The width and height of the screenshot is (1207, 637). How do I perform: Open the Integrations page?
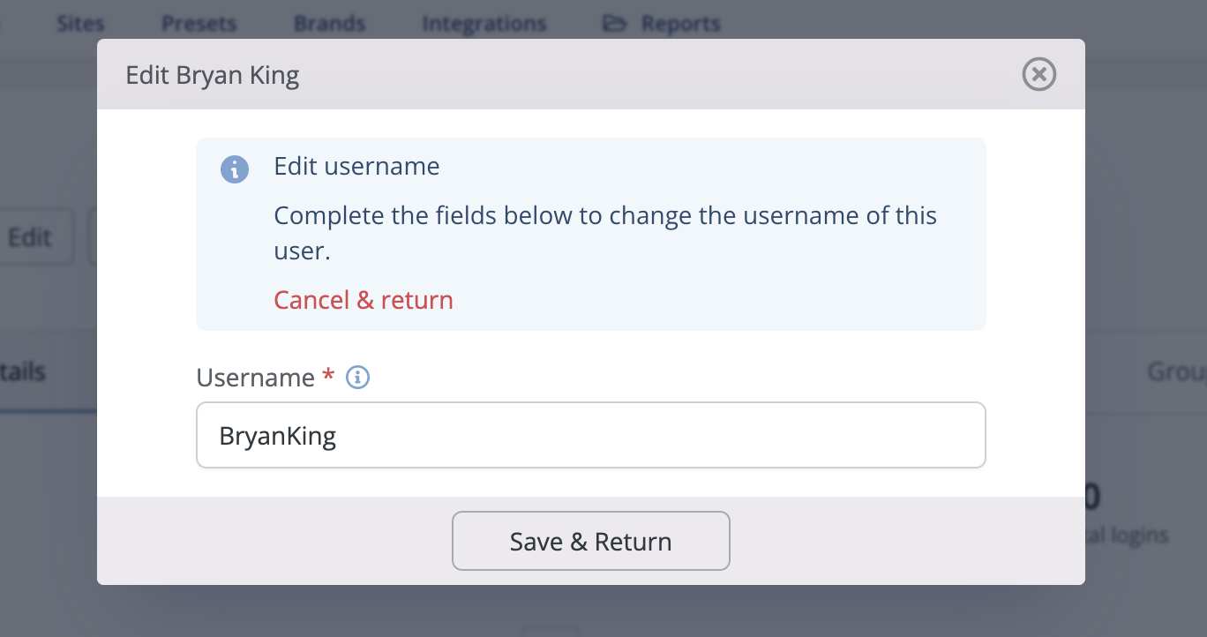point(484,23)
